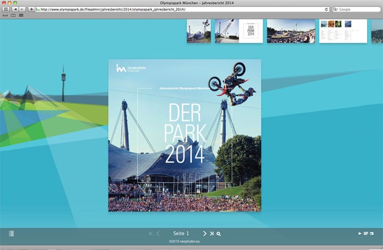This screenshot has width=383, height=250.
Task: Go to the previous page arrow
Action: pos(157,234)
